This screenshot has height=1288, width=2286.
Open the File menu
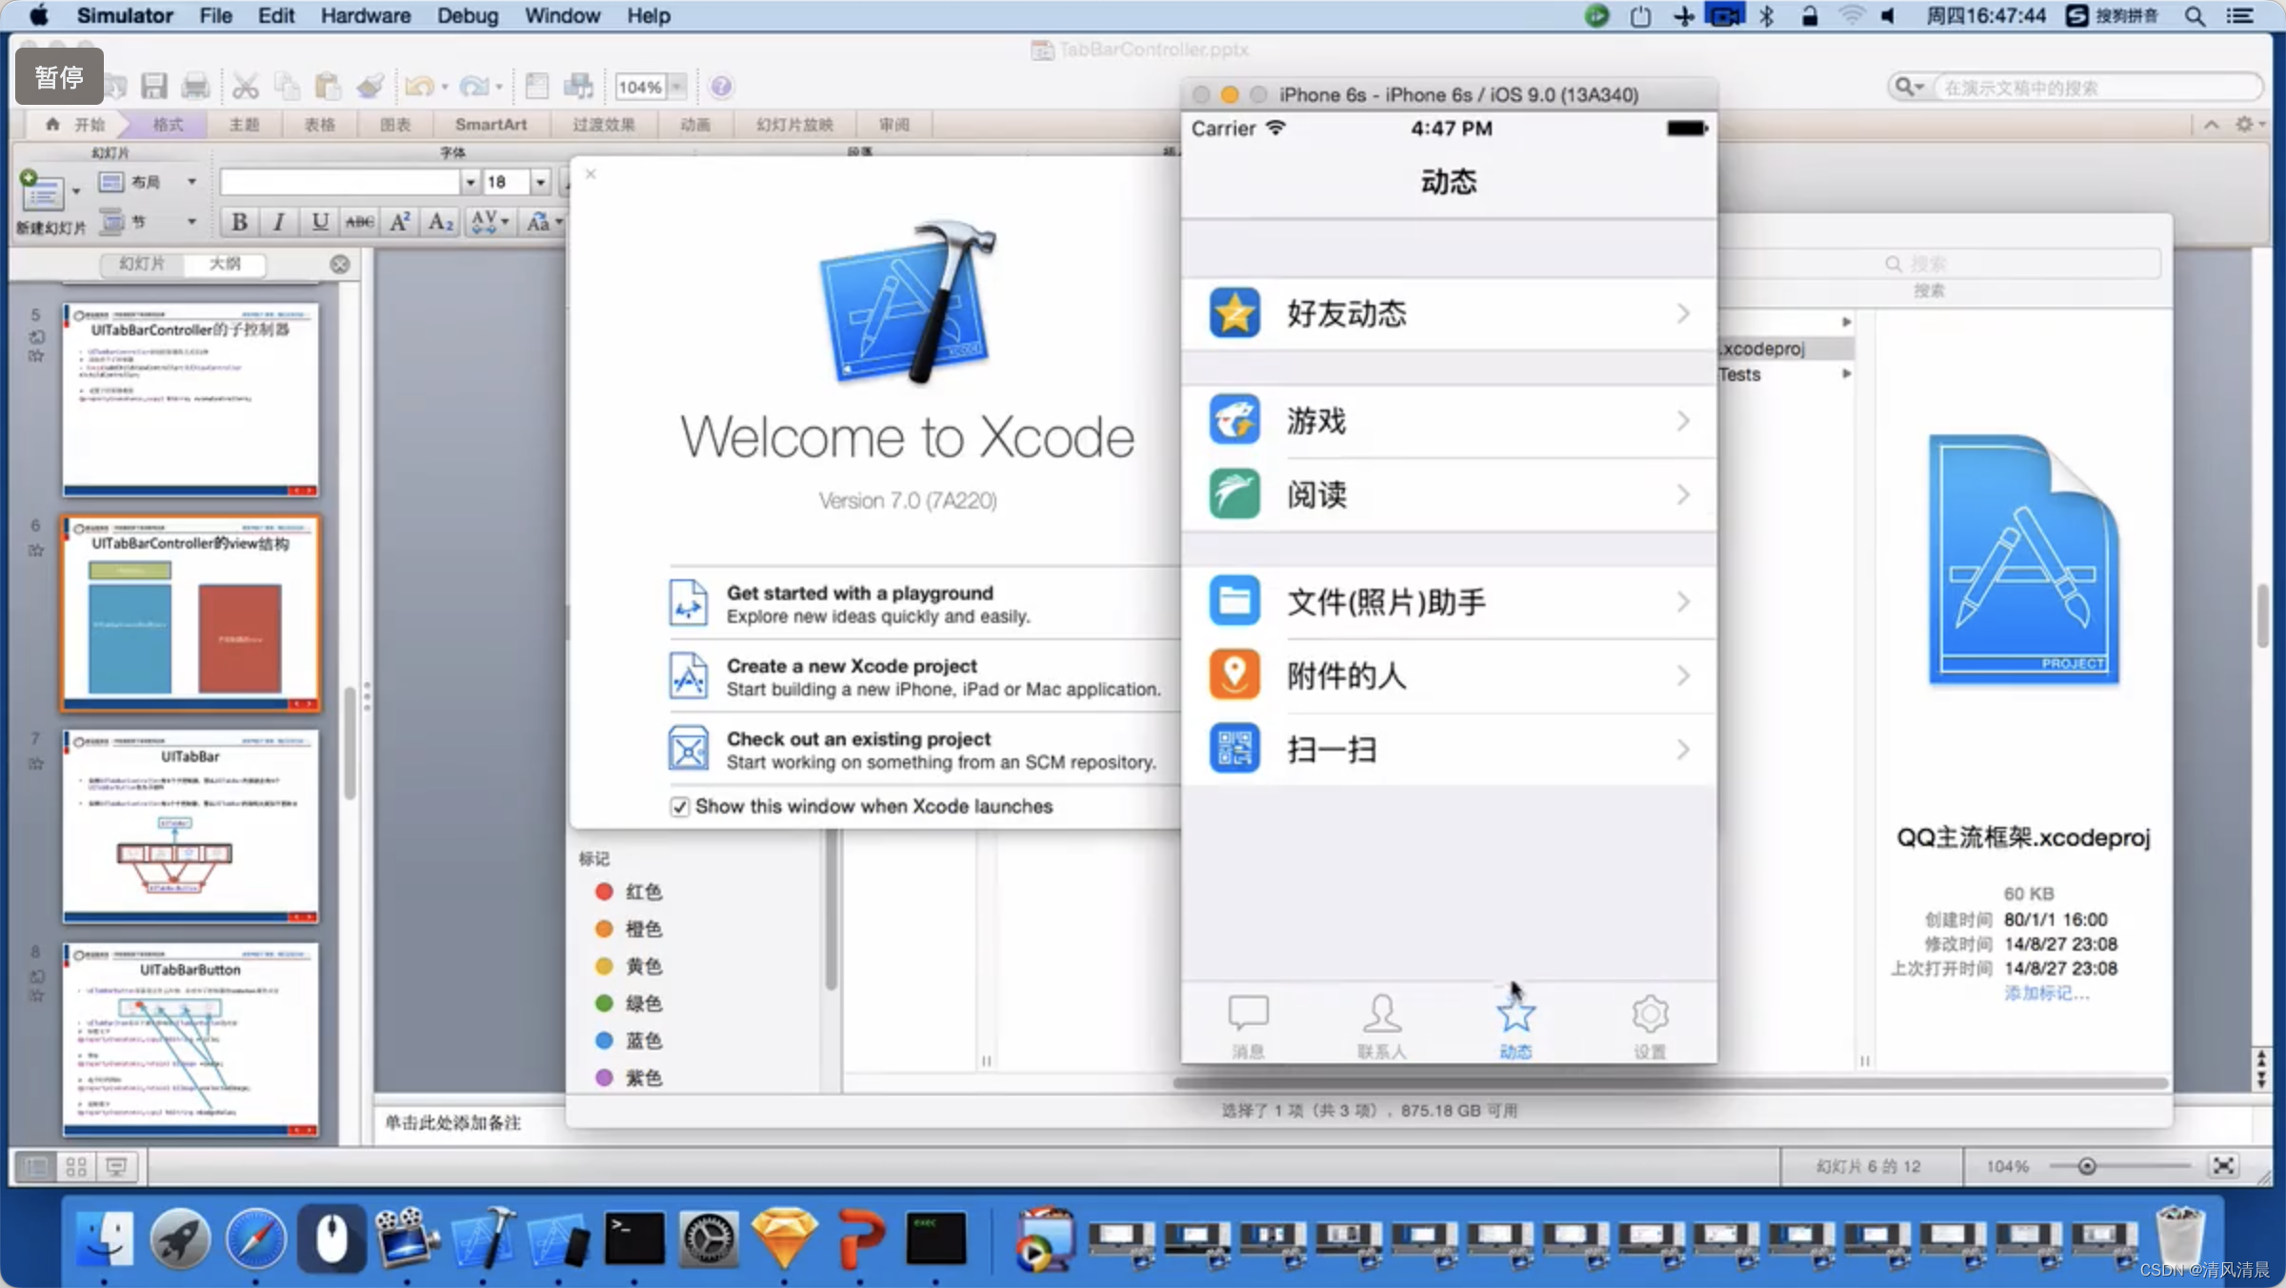tap(215, 15)
